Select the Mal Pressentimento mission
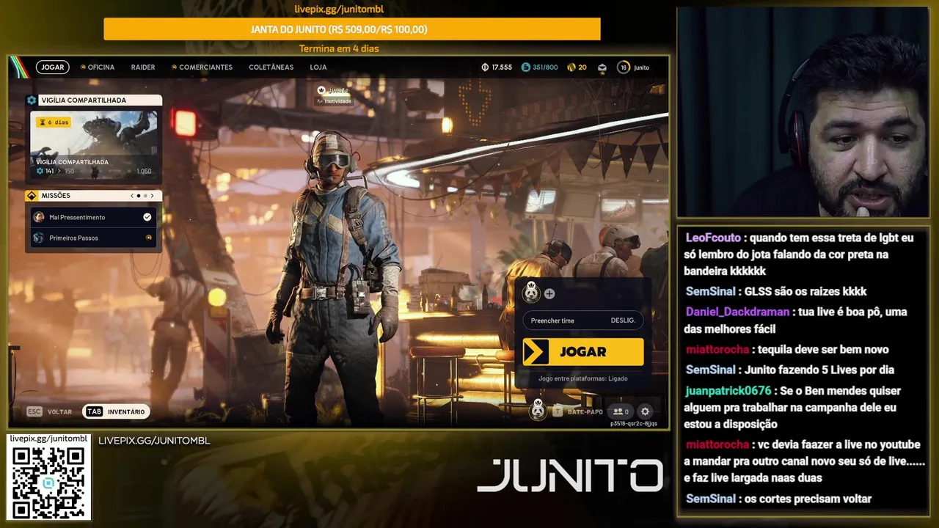The height and width of the screenshot is (528, 939). click(x=93, y=217)
